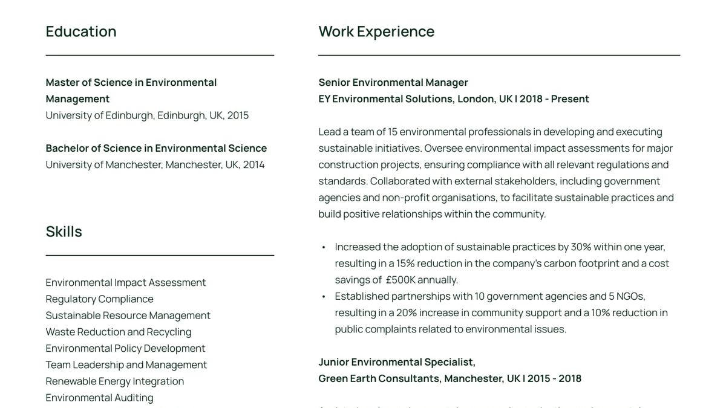Click the Environmental Impact Assessment skill
Viewport: 726px width, 408px height.
click(126, 282)
